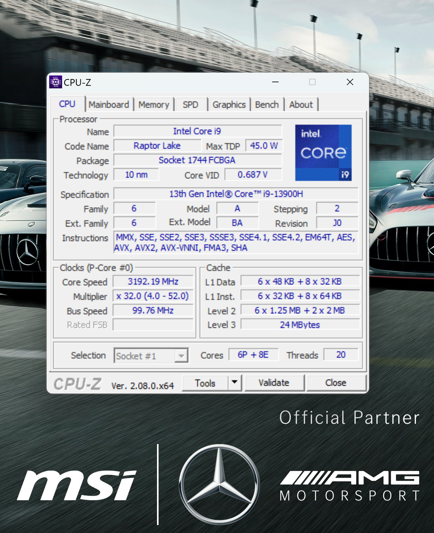This screenshot has height=533, width=434.
Task: Show the About tab
Action: coord(301,105)
